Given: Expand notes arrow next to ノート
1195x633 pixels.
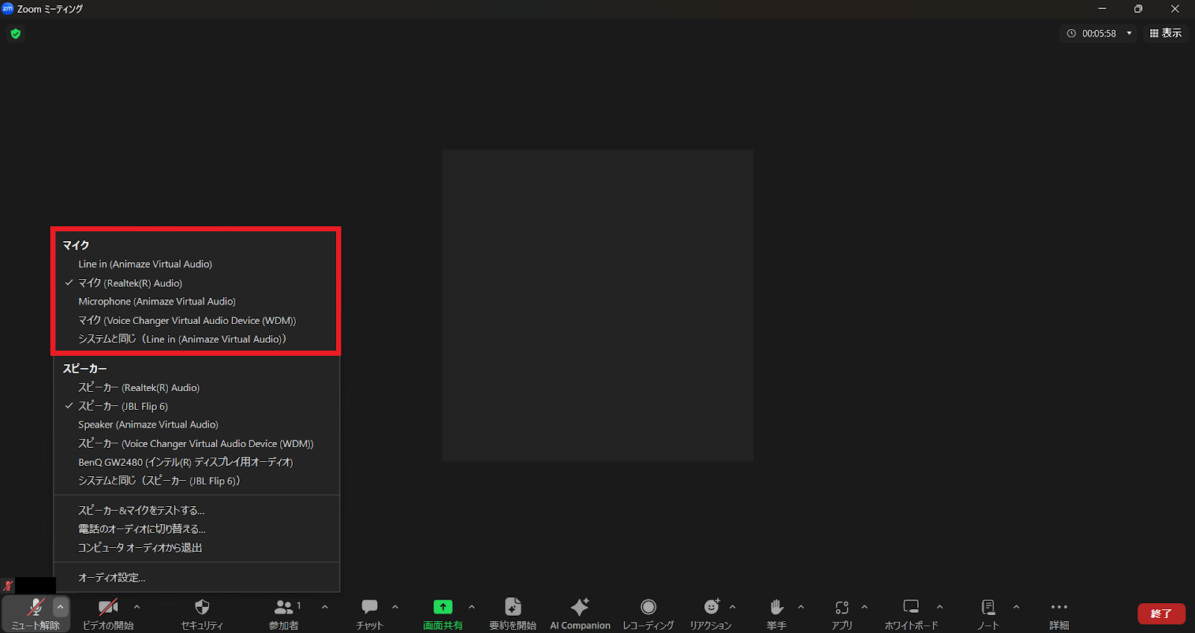Looking at the screenshot, I should click(x=1016, y=607).
